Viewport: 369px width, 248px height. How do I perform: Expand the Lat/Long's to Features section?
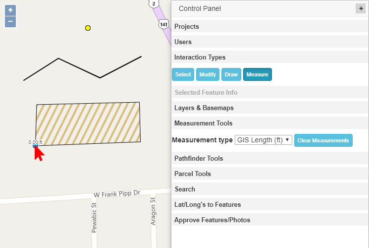click(x=208, y=204)
